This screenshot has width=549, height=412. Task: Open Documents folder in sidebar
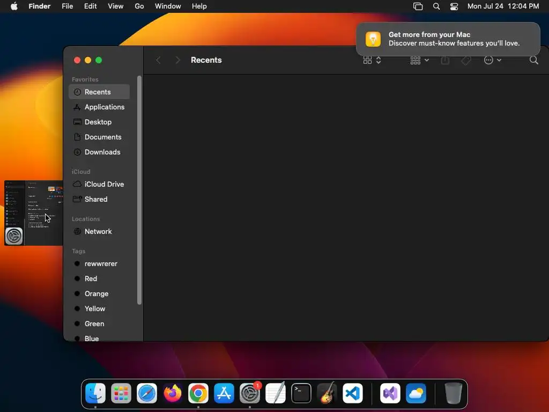pos(99,137)
